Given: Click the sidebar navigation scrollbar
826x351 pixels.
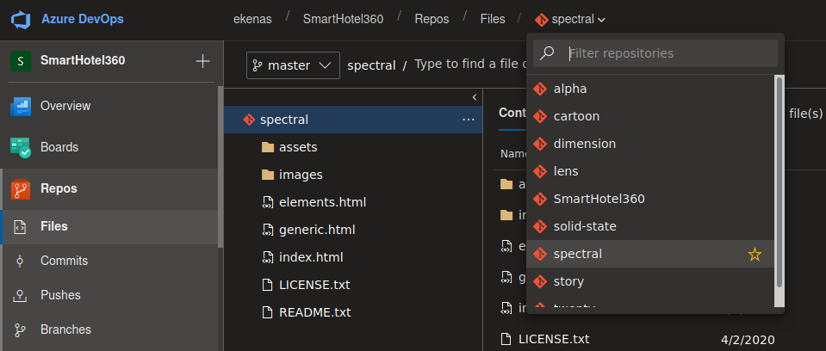Looking at the screenshot, I should (220, 166).
